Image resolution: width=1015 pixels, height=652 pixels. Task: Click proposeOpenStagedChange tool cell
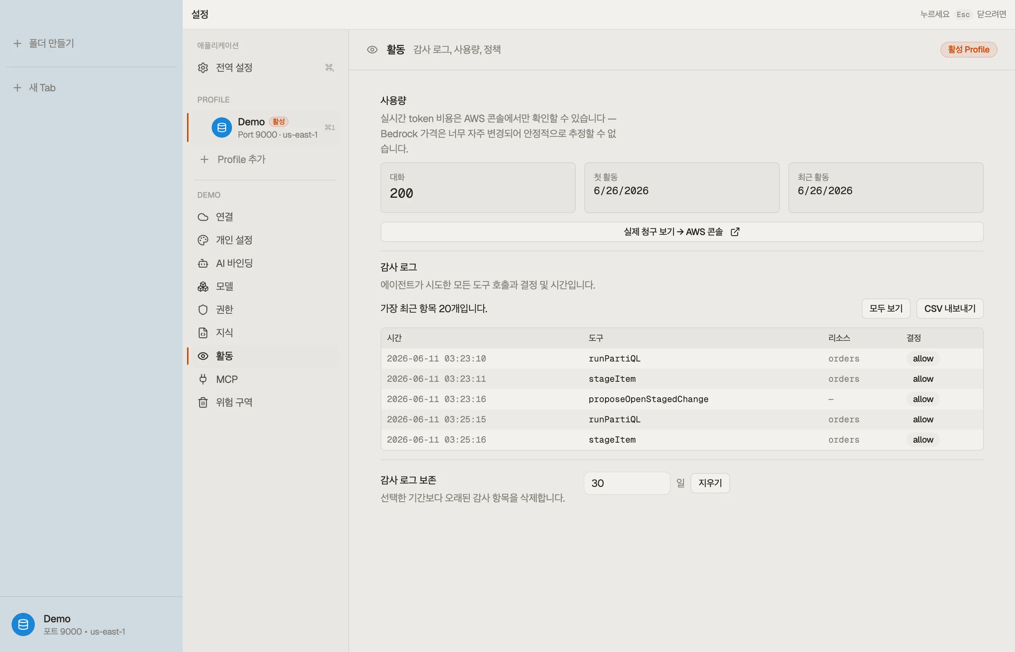pyautogui.click(x=648, y=399)
